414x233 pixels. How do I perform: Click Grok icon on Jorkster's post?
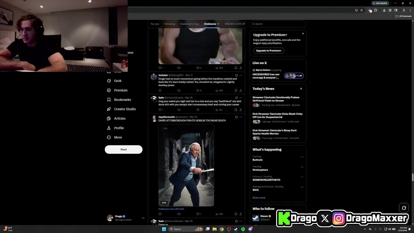pos(236,75)
